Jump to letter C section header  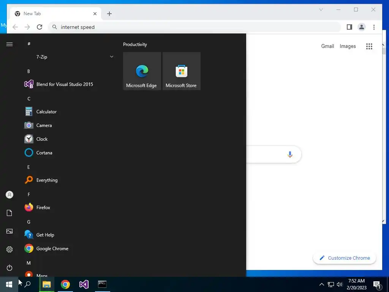click(x=29, y=99)
